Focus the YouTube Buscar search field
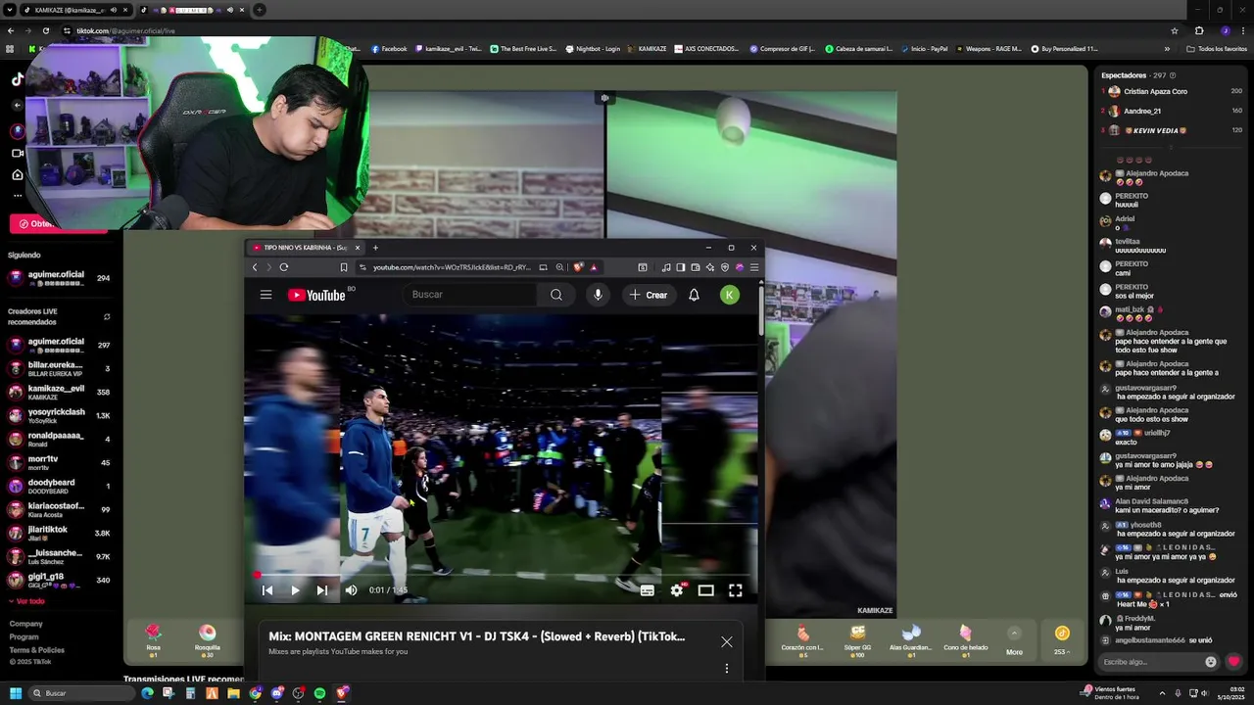 (x=470, y=295)
